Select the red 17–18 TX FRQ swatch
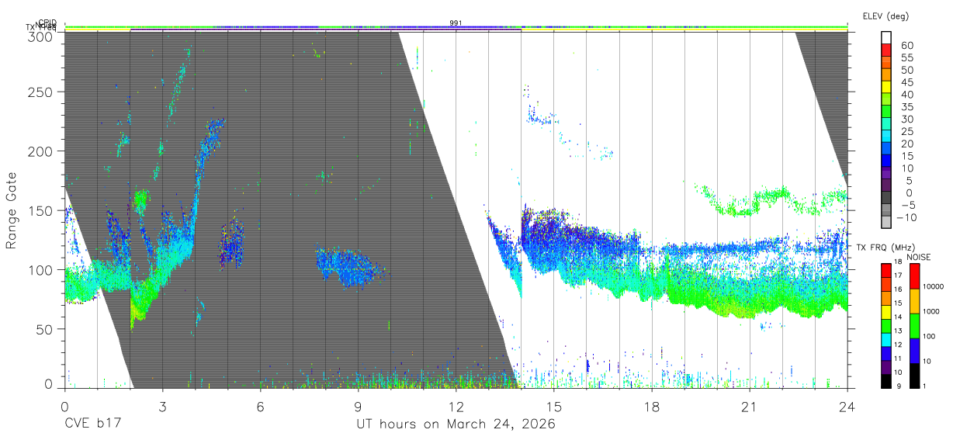 click(887, 270)
